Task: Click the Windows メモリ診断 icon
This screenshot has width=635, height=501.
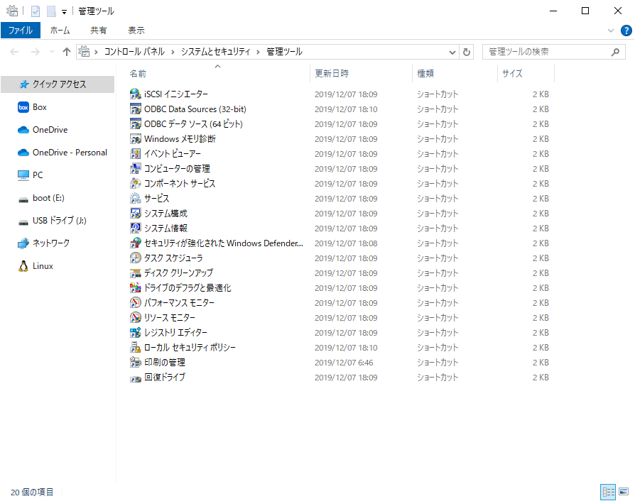Action: [x=135, y=139]
